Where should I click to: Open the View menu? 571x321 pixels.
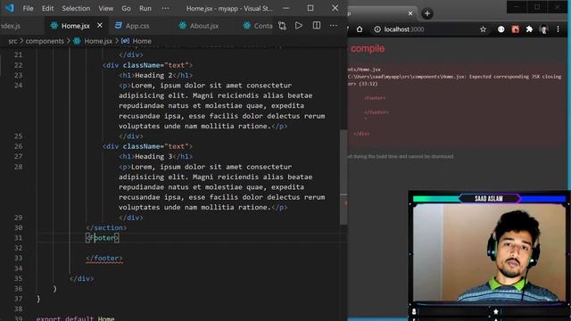pyautogui.click(x=105, y=8)
